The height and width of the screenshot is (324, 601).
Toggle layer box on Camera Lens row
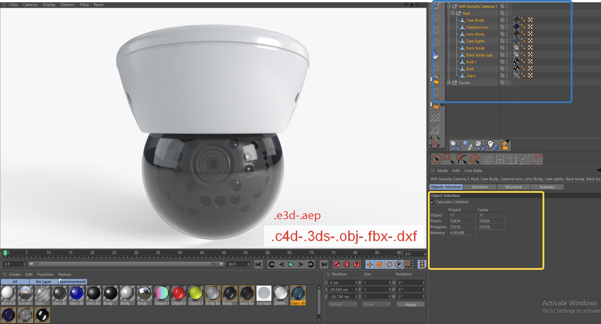(x=502, y=27)
